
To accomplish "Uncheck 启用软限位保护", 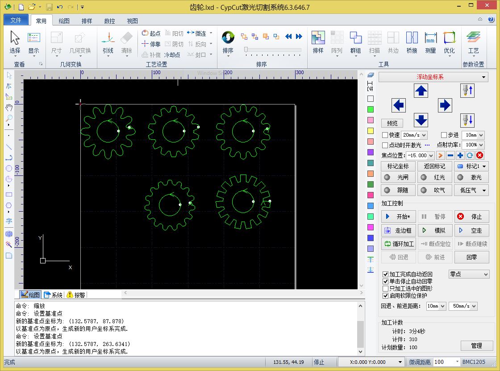I will click(386, 296).
